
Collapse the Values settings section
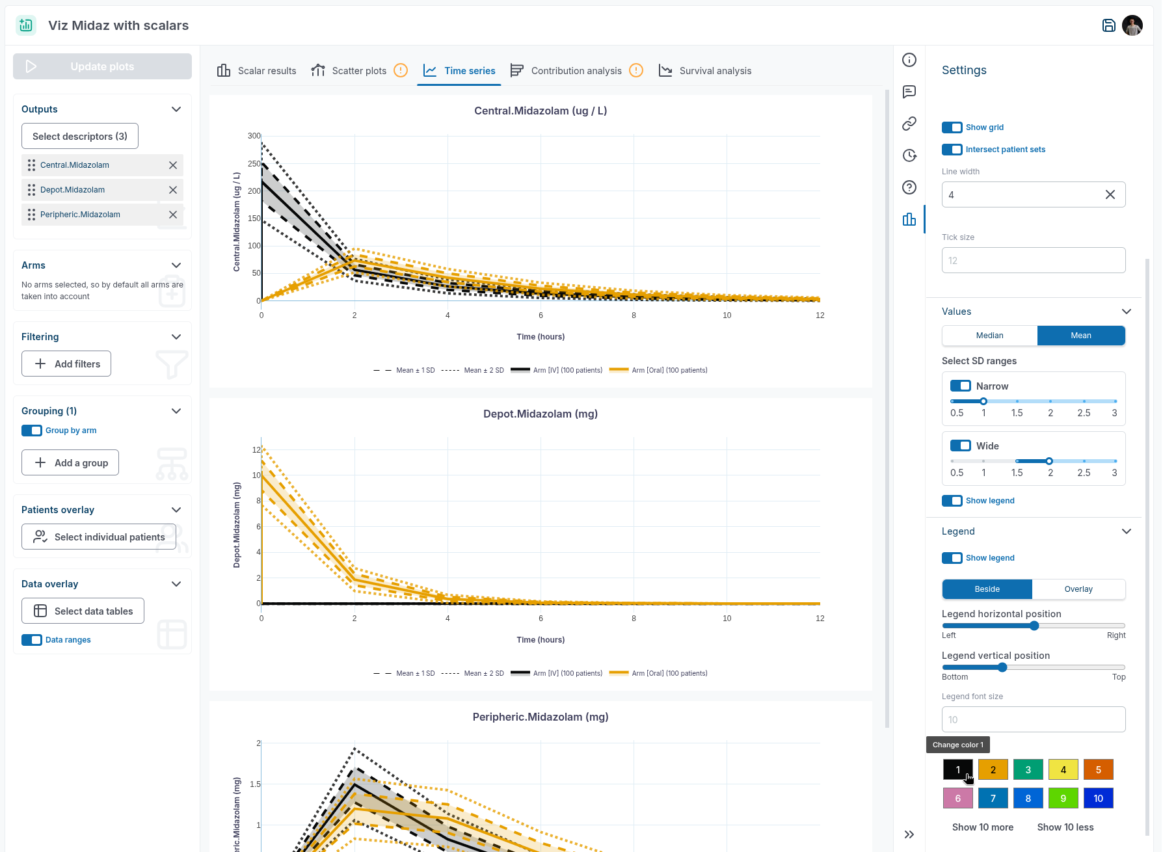click(x=1127, y=312)
